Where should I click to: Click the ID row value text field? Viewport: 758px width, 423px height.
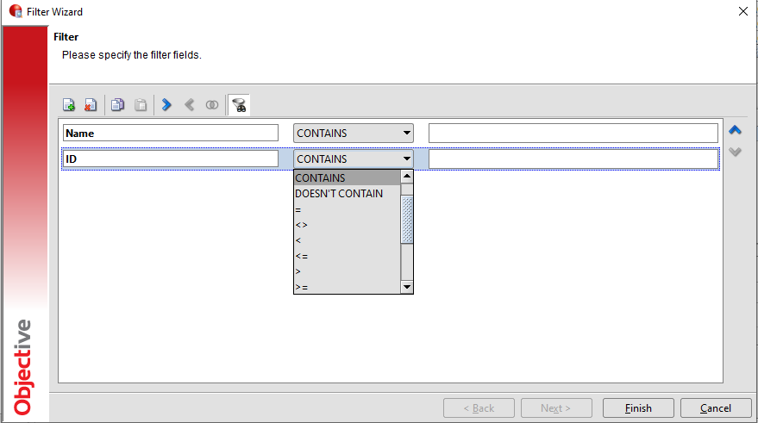click(x=573, y=159)
